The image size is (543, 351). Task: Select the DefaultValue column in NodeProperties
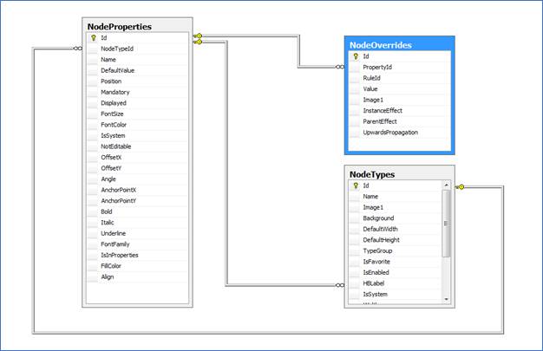coord(118,71)
